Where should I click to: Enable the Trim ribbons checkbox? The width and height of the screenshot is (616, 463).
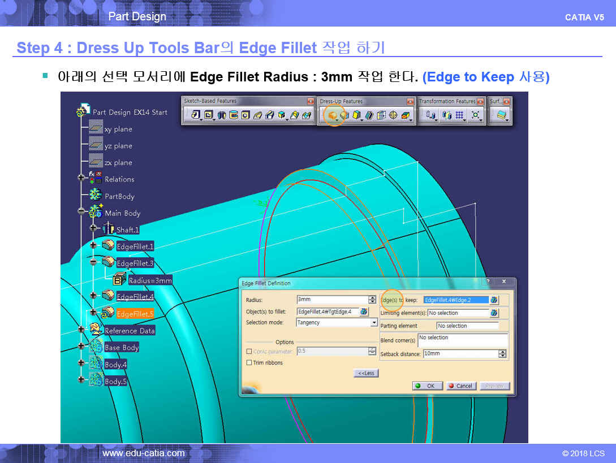click(x=249, y=363)
